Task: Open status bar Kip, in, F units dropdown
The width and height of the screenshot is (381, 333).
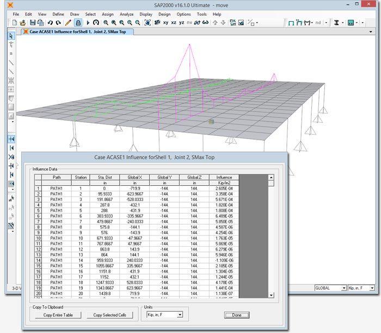Action: [361, 288]
